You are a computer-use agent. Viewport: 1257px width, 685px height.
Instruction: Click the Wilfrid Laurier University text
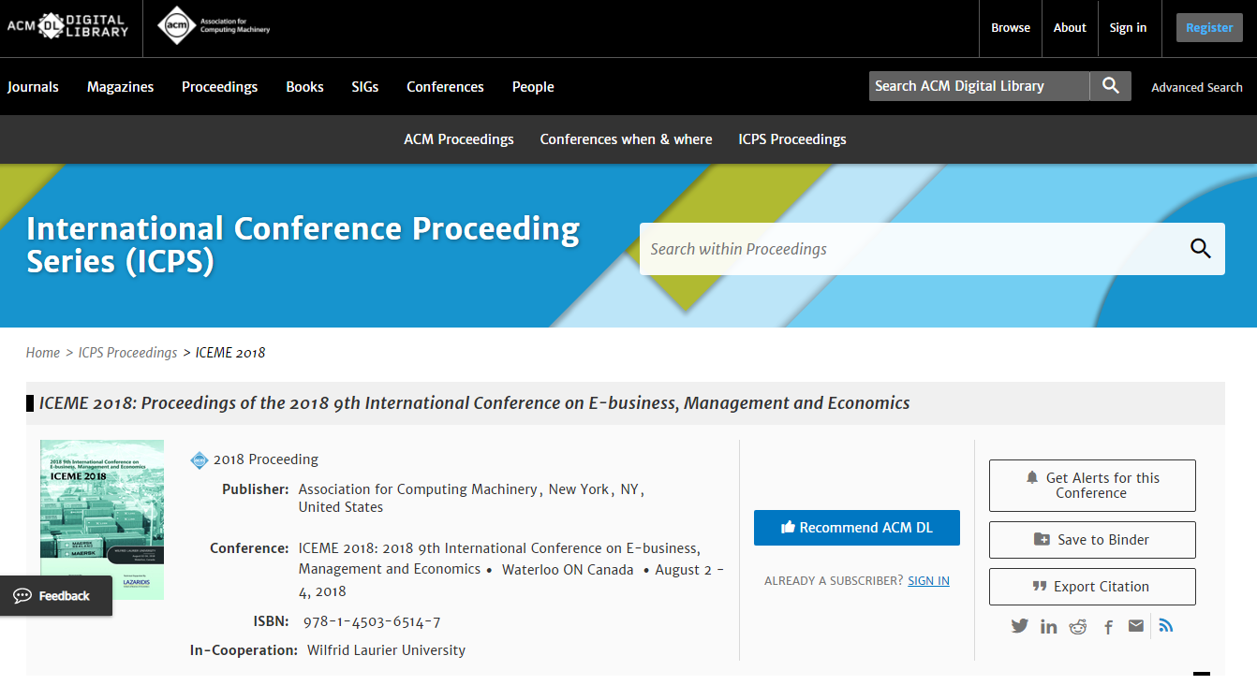(x=386, y=650)
